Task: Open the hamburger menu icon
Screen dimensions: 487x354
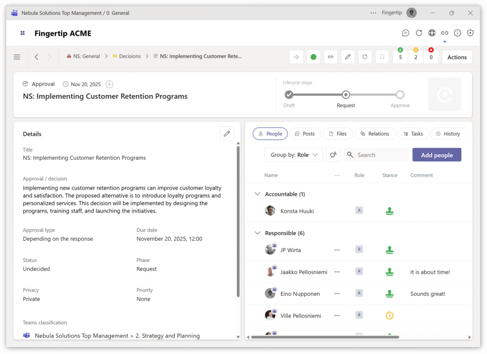Action: 17,57
